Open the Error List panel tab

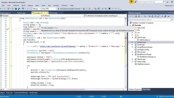pos(9,93)
